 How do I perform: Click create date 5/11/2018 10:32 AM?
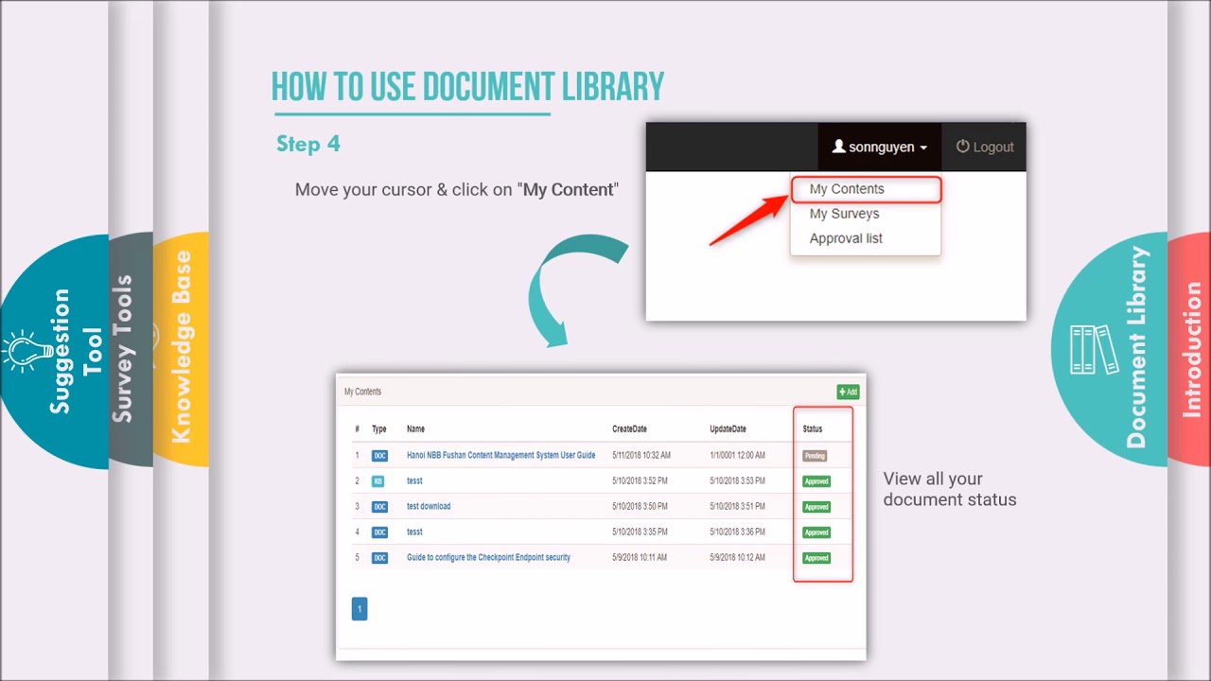coord(641,455)
